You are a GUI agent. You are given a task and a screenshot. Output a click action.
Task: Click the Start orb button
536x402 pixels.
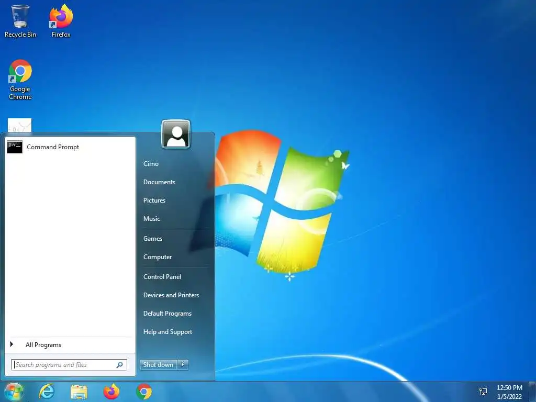point(14,392)
